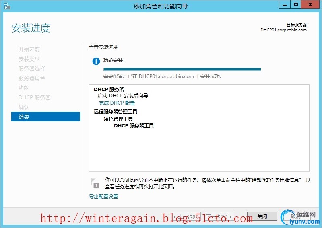Select the 开始之前 step in the sidebar
322x228 pixels.
coord(29,49)
